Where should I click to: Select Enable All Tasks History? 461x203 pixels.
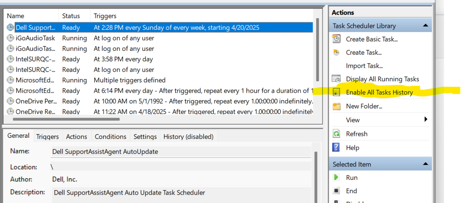point(379,92)
